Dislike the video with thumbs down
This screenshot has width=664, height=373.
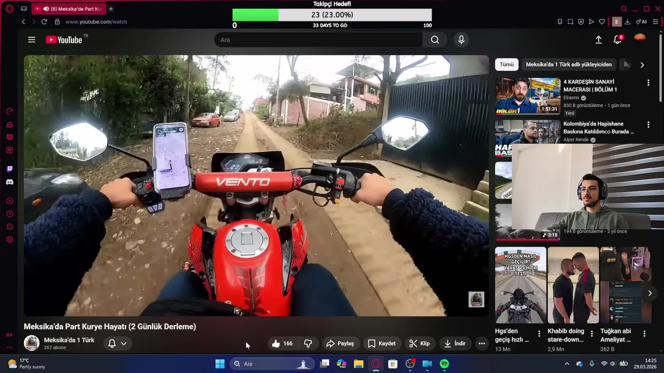click(308, 343)
